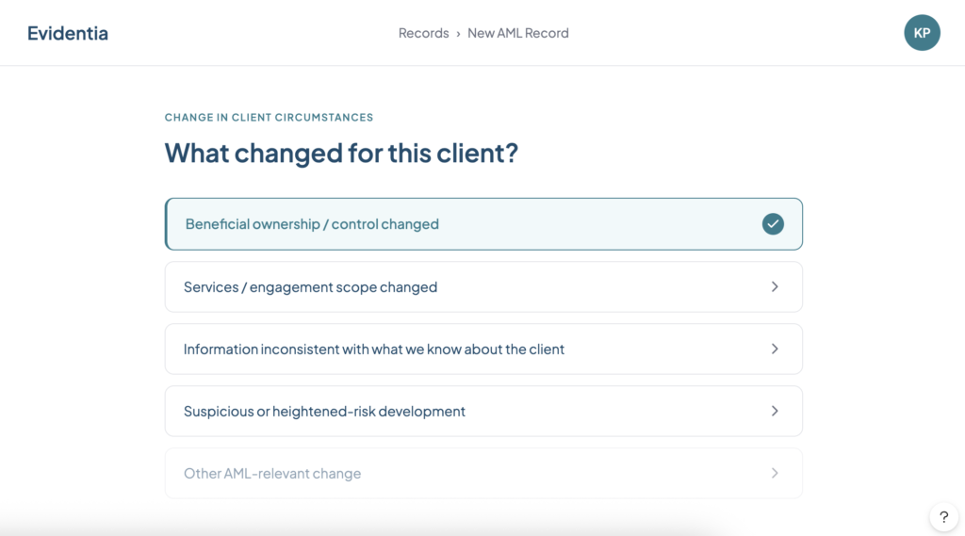This screenshot has width=965, height=536.
Task: Select Beneficial ownership / control changed option
Action: click(483, 224)
